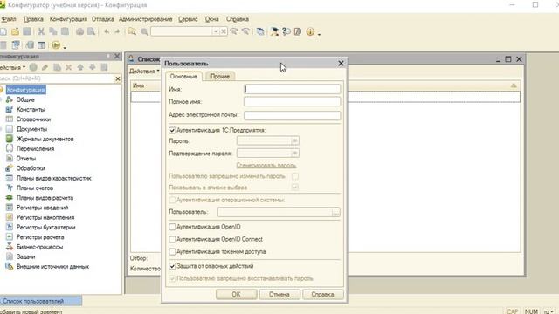This screenshot has height=314, width=559.
Task: Toggle Аутентификация 1С:Предприятия checkbox
Action: point(172,130)
